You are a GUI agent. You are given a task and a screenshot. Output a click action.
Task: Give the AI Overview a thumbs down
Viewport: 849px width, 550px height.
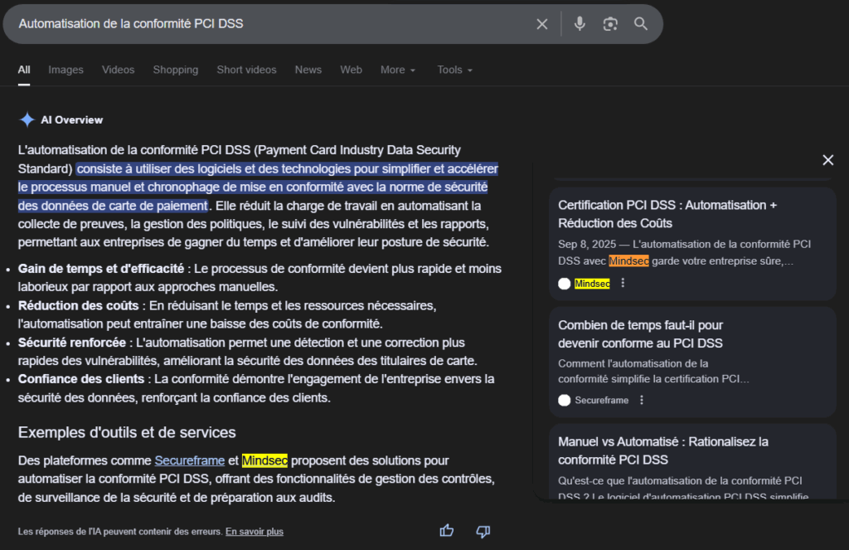(x=483, y=531)
